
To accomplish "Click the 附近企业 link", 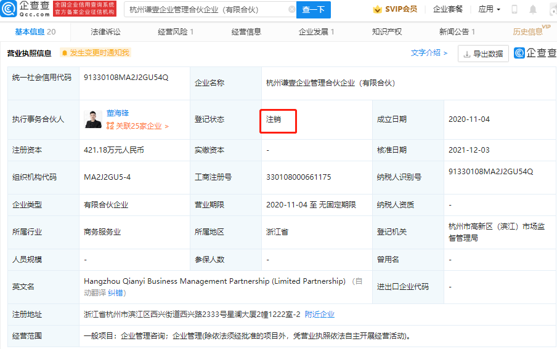I will click(320, 314).
